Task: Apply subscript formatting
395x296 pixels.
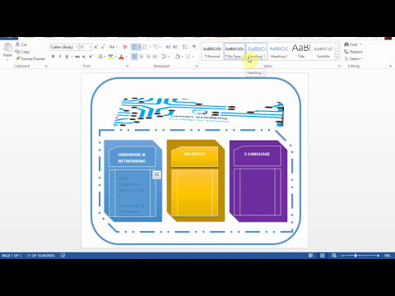Action: (84, 57)
